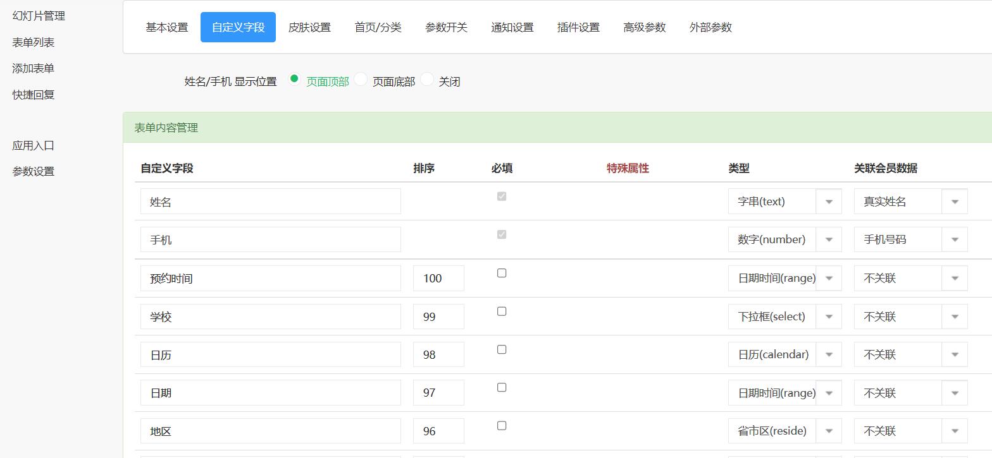The width and height of the screenshot is (992, 458).
Task: Open the 通知设置 tab
Action: [x=512, y=27]
